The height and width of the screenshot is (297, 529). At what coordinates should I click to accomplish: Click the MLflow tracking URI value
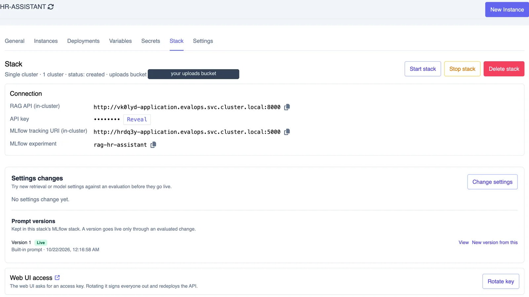(187, 132)
